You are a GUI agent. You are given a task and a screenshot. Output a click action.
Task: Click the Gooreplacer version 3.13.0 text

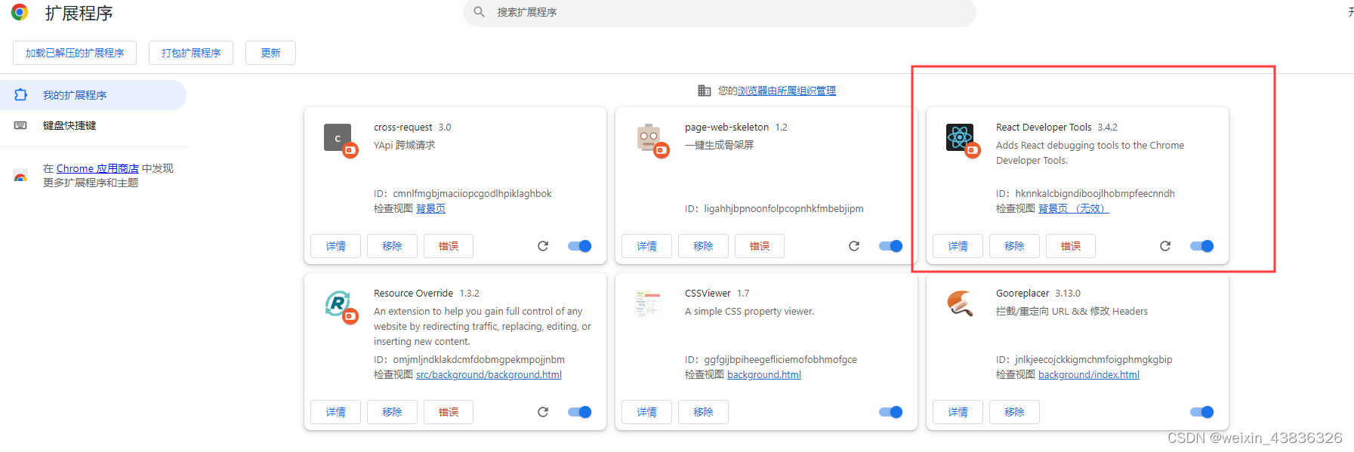pos(1068,293)
